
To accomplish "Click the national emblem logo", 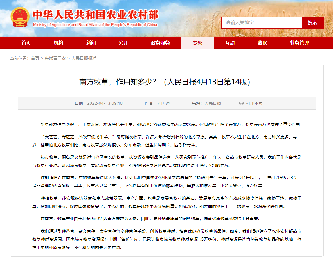I will pos(20,17).
